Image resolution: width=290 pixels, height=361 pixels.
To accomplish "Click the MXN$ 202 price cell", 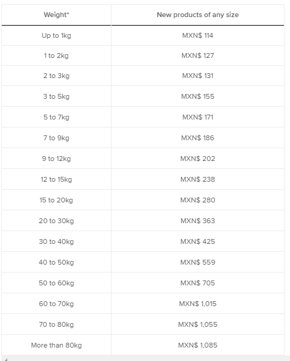I will [198, 159].
